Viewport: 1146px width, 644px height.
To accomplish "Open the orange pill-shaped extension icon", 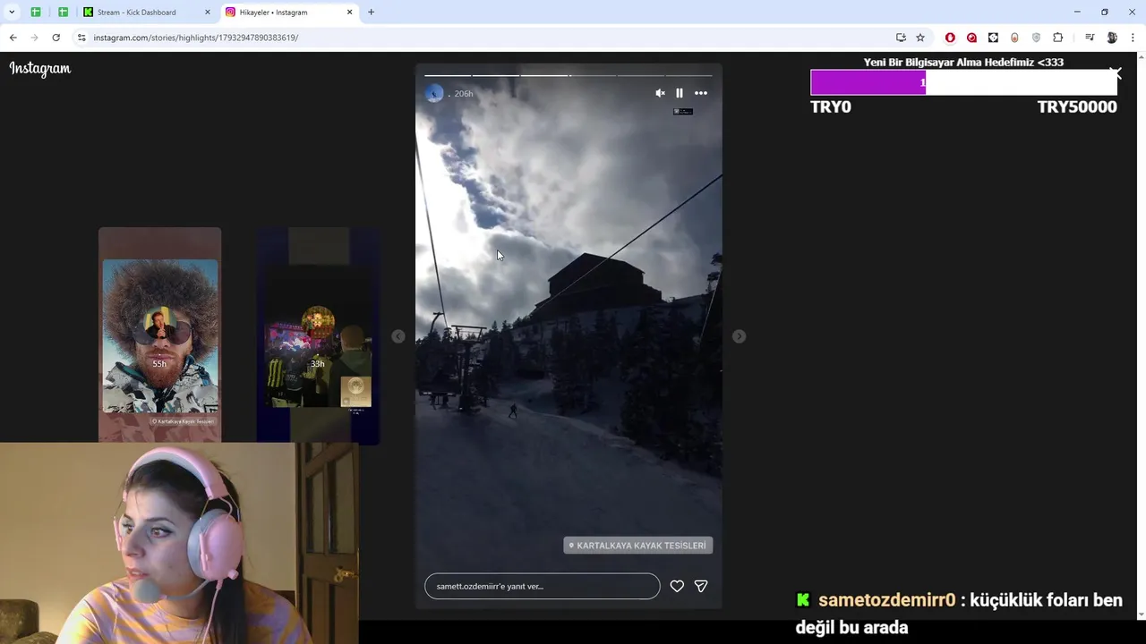I will coord(1014,38).
